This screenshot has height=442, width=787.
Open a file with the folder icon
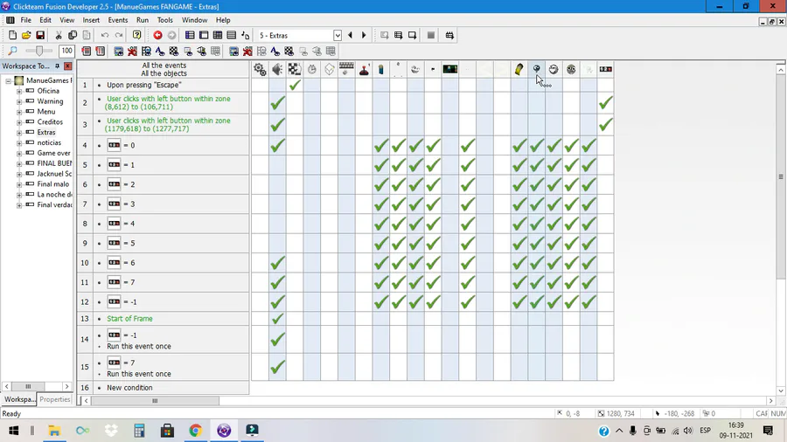point(26,35)
